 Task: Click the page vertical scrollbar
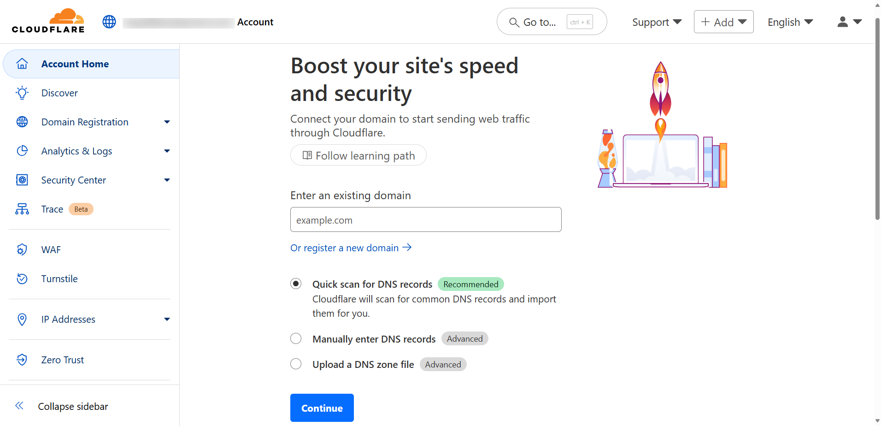[877, 120]
